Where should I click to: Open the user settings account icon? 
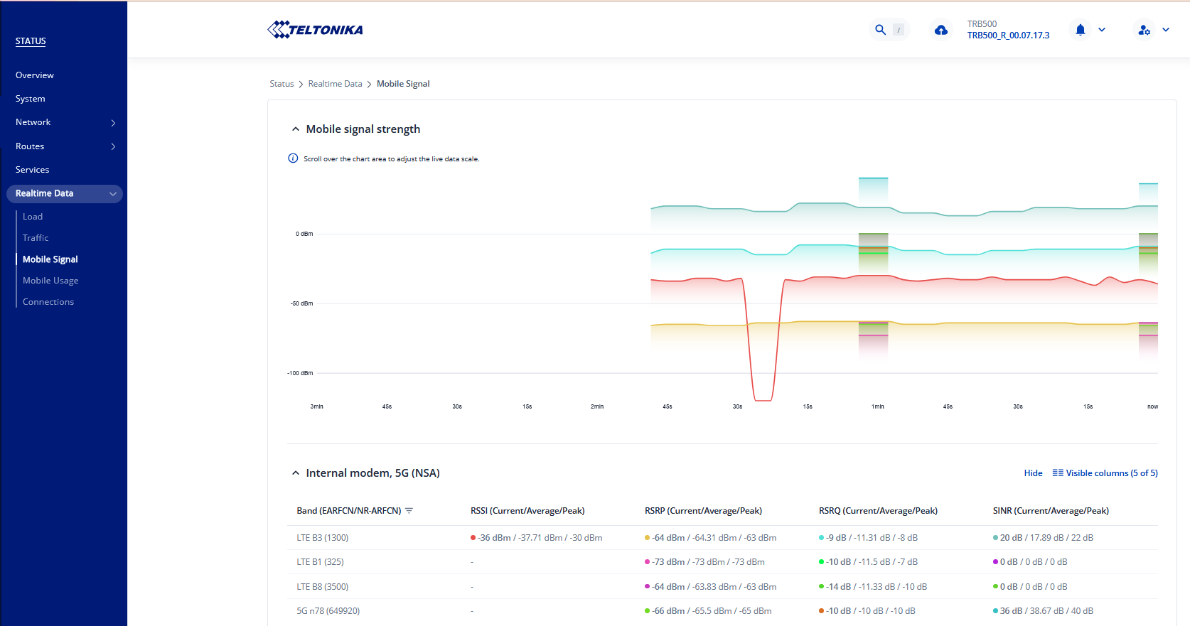click(1144, 30)
